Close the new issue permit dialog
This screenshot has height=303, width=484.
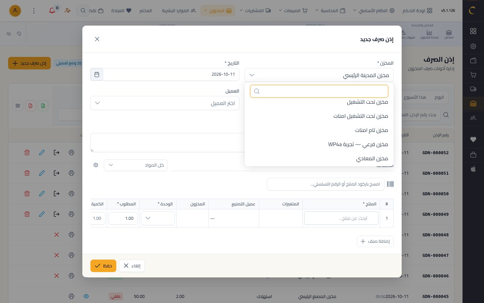click(x=97, y=39)
